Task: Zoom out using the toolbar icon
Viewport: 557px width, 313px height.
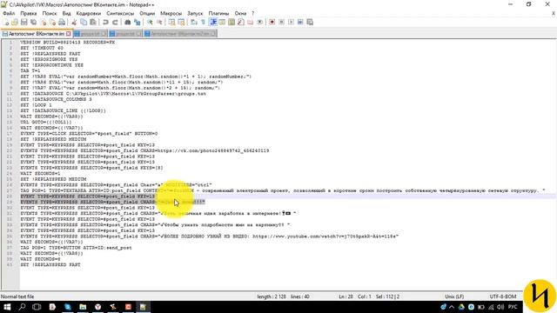Action: coord(159,22)
